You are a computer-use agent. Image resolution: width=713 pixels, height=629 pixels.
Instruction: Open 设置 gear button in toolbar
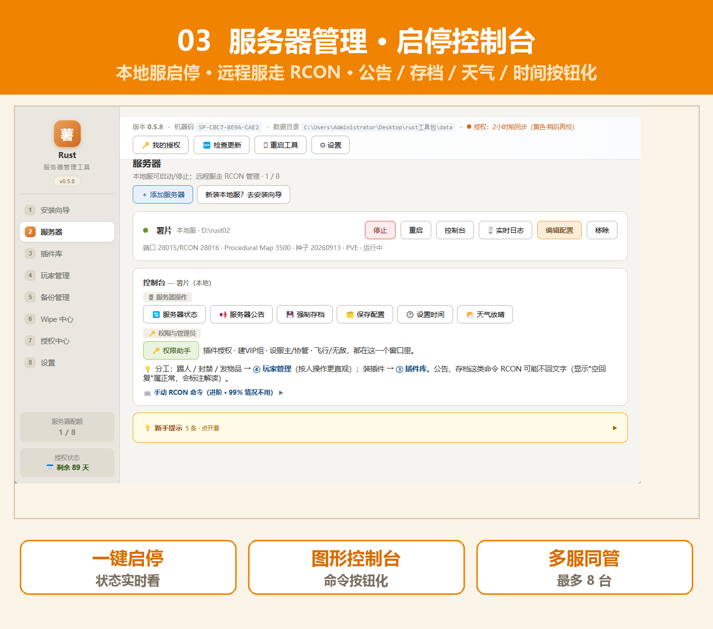click(330, 145)
